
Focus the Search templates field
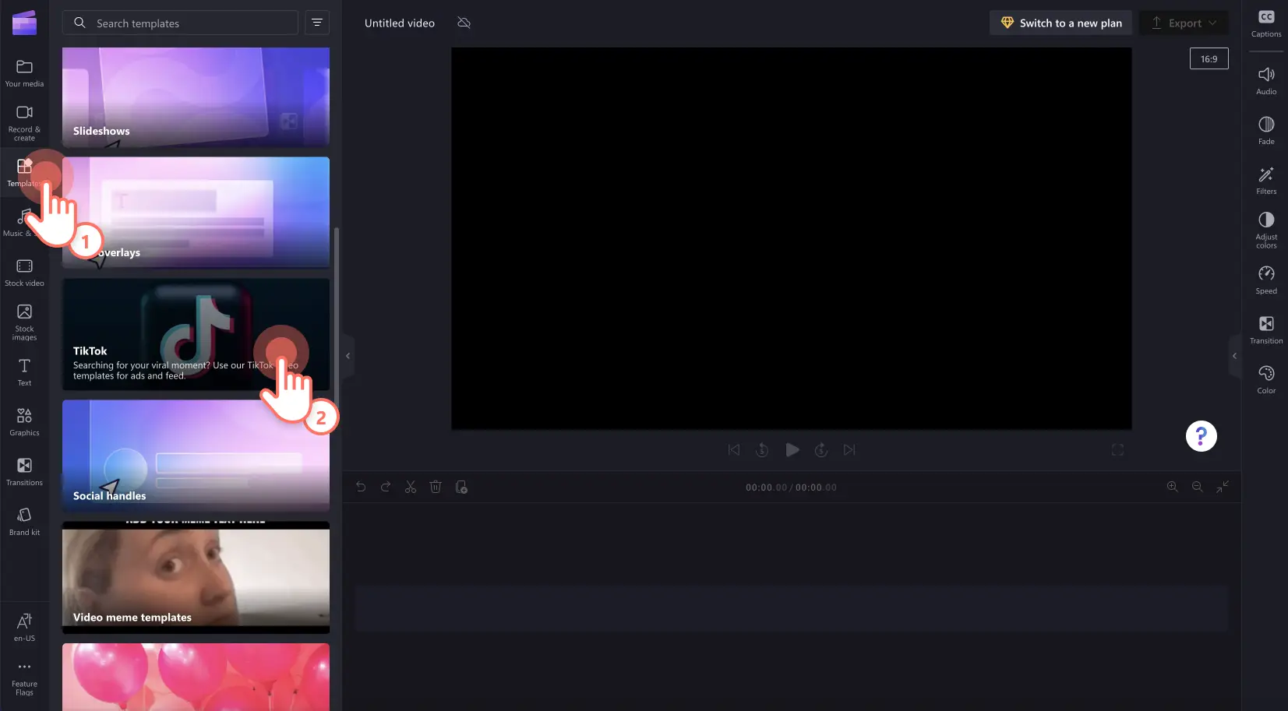pyautogui.click(x=180, y=23)
